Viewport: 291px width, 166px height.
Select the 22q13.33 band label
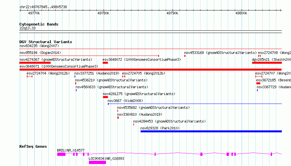click(27, 28)
